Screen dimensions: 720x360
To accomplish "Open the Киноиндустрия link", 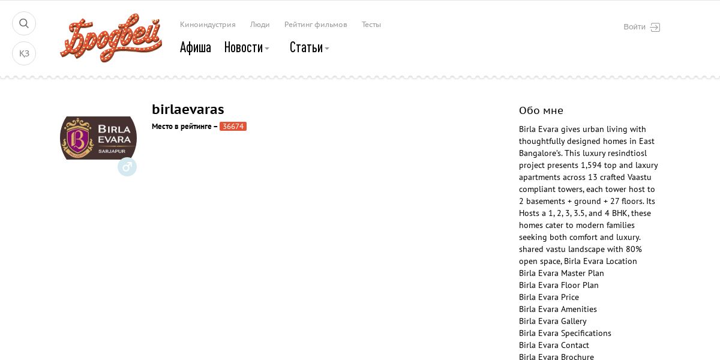I will pos(208,25).
